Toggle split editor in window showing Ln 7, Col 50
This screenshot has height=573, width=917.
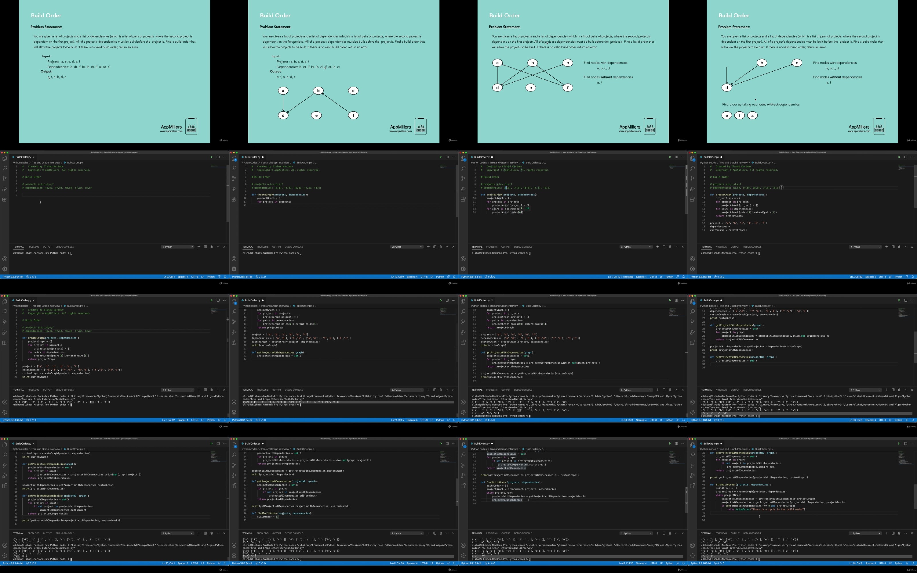pos(906,157)
